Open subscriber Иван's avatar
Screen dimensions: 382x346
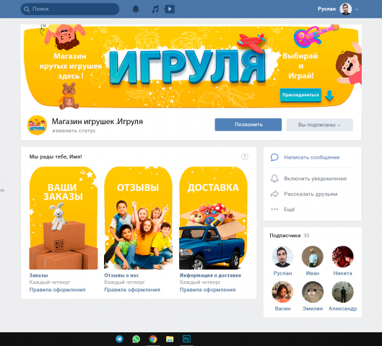313,257
